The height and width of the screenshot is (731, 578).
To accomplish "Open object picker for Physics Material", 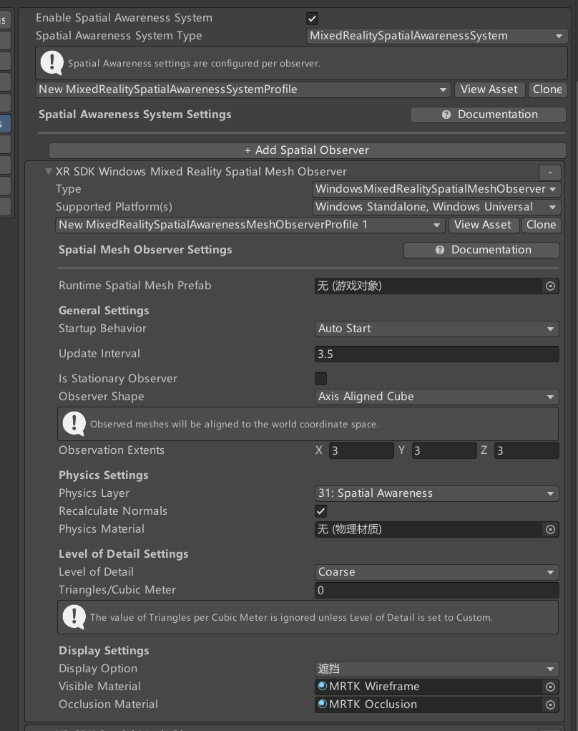I will click(550, 529).
